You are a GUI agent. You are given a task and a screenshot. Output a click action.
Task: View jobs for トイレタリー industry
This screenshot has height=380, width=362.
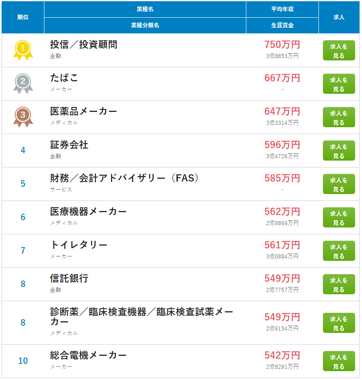(x=339, y=251)
